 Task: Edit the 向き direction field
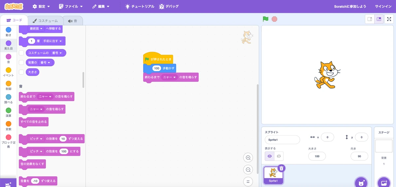[x=359, y=156]
